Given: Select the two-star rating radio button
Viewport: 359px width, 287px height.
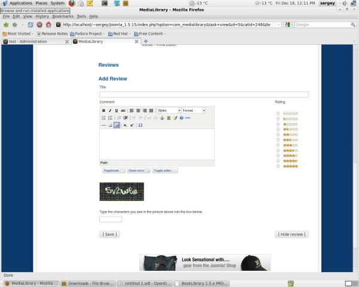Looking at the screenshot, I should click(278, 135).
